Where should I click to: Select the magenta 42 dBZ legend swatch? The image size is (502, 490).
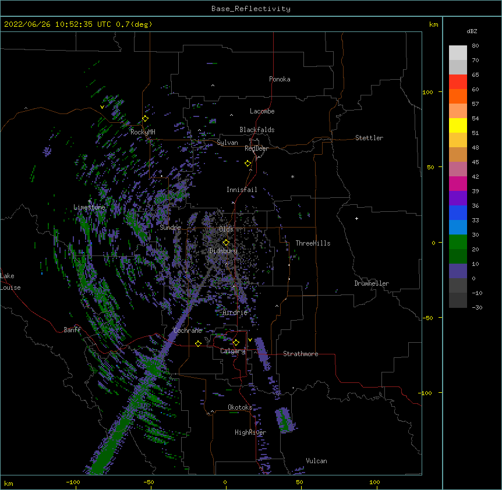point(458,183)
